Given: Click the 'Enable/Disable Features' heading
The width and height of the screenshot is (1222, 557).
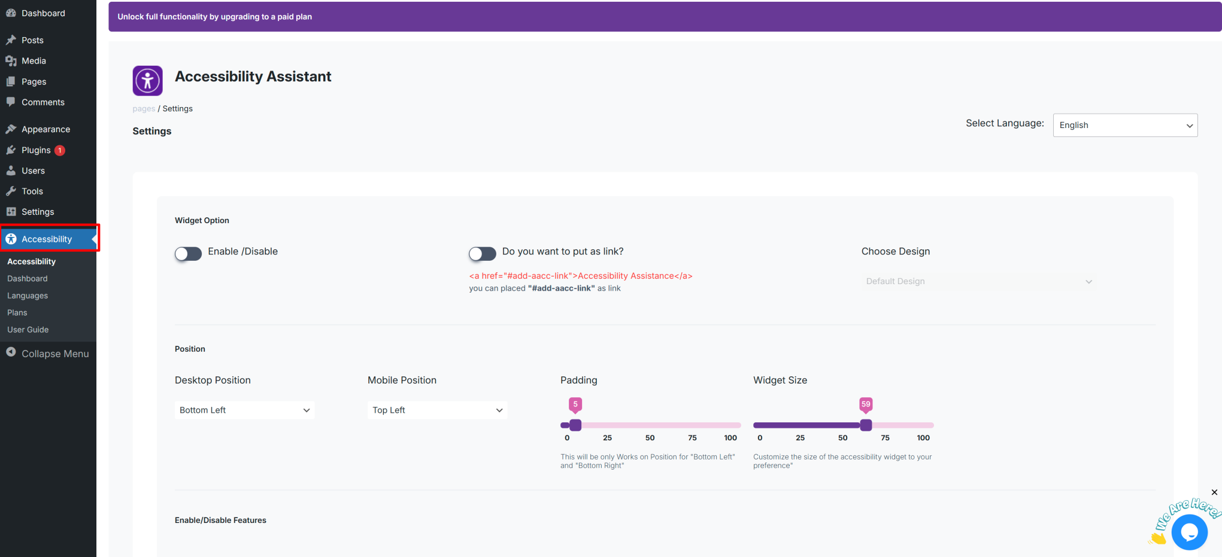Looking at the screenshot, I should coord(220,521).
